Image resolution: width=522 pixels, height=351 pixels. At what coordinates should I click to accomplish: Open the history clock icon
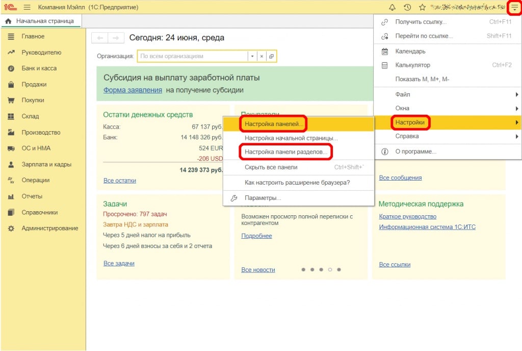click(x=407, y=7)
